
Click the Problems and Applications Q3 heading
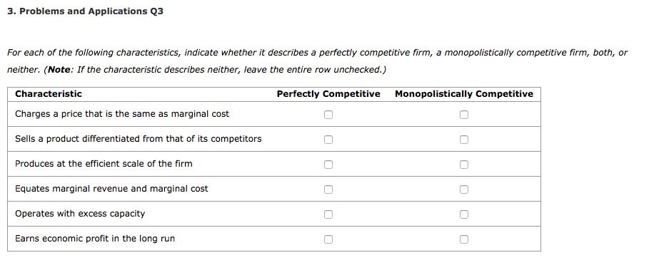85,11
